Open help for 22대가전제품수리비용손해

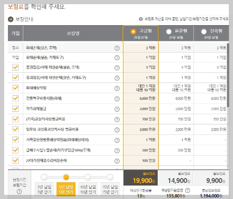pos(117,161)
